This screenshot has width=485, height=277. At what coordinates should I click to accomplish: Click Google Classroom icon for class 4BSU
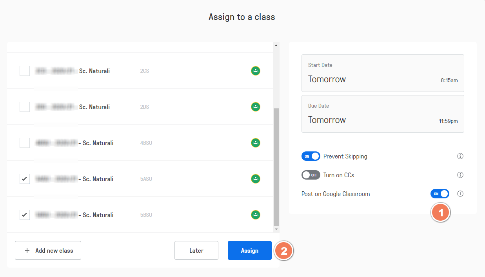(x=256, y=143)
